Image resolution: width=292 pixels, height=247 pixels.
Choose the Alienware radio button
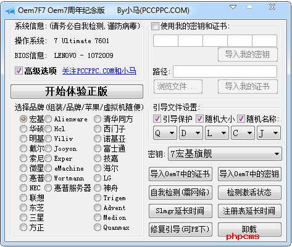point(48,119)
